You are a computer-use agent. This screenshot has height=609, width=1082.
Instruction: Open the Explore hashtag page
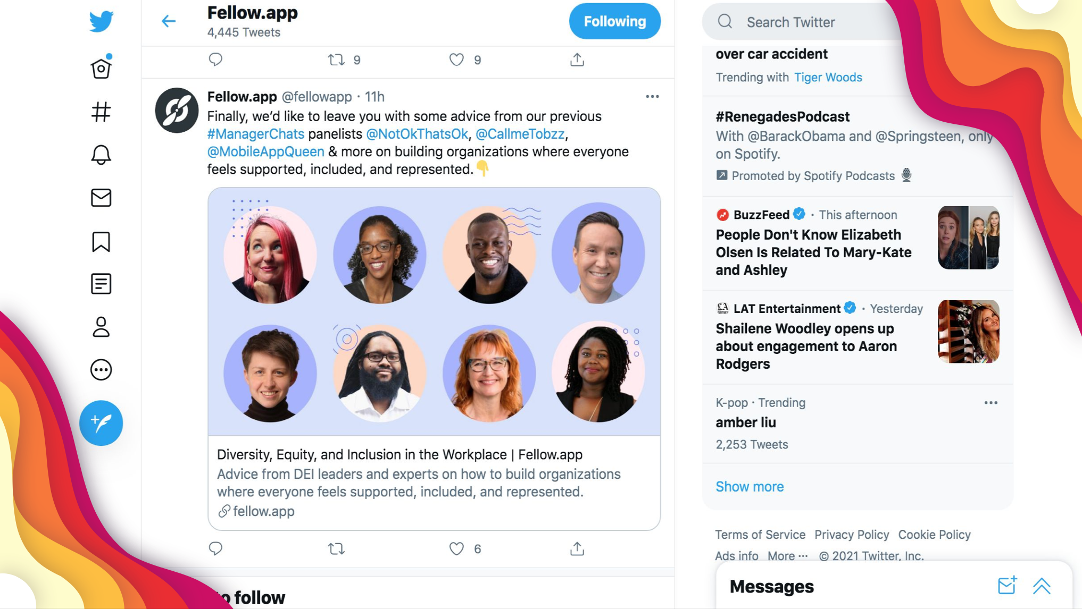[101, 112]
